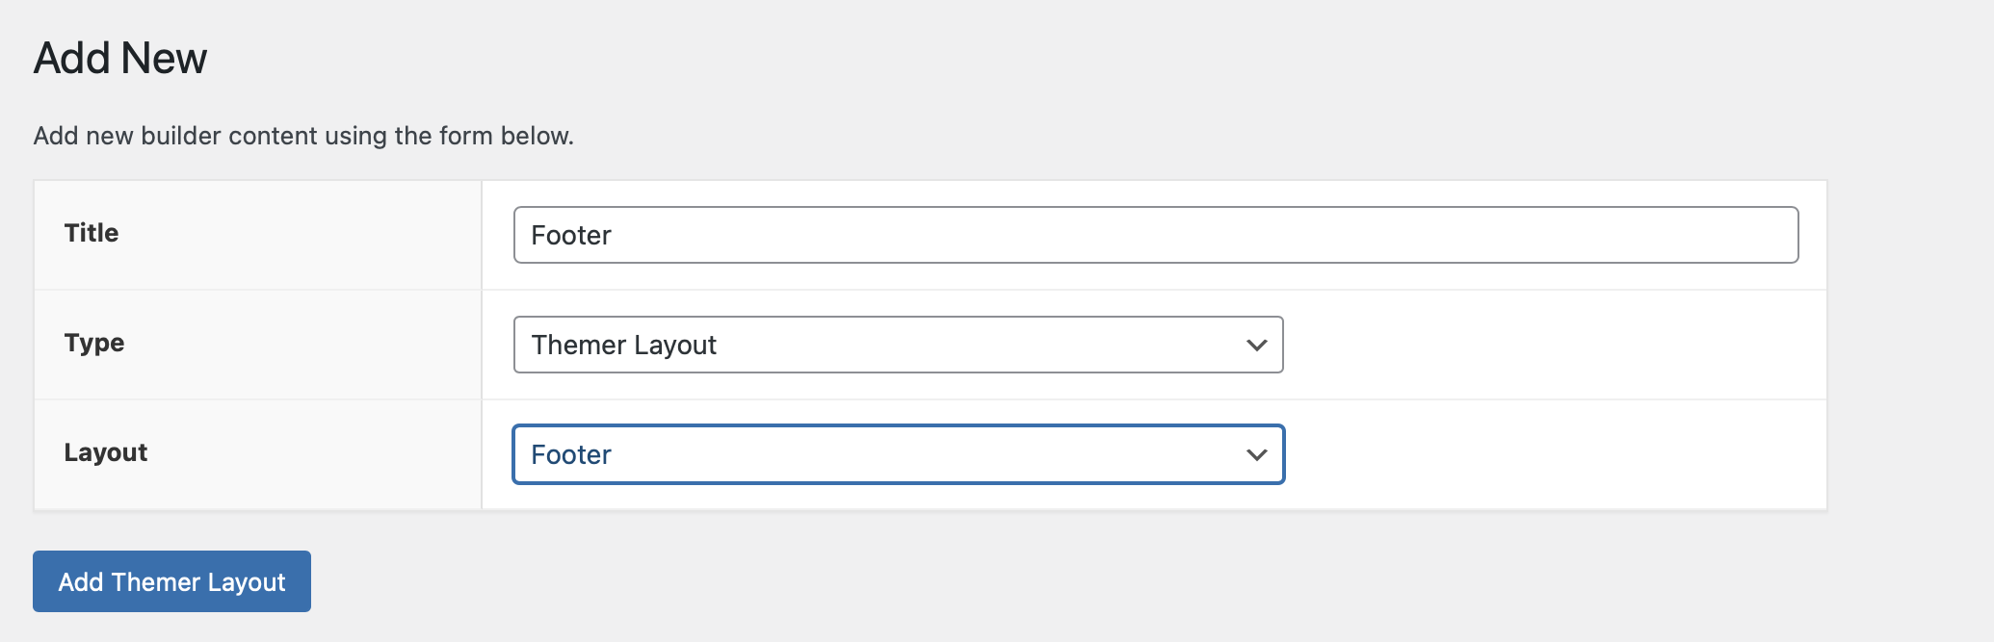
Task: Click the chevron on the Layout selector
Action: [x=1255, y=454]
